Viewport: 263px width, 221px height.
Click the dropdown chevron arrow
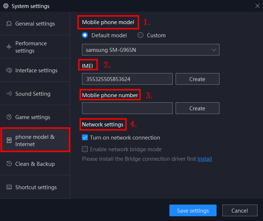pyautogui.click(x=214, y=50)
